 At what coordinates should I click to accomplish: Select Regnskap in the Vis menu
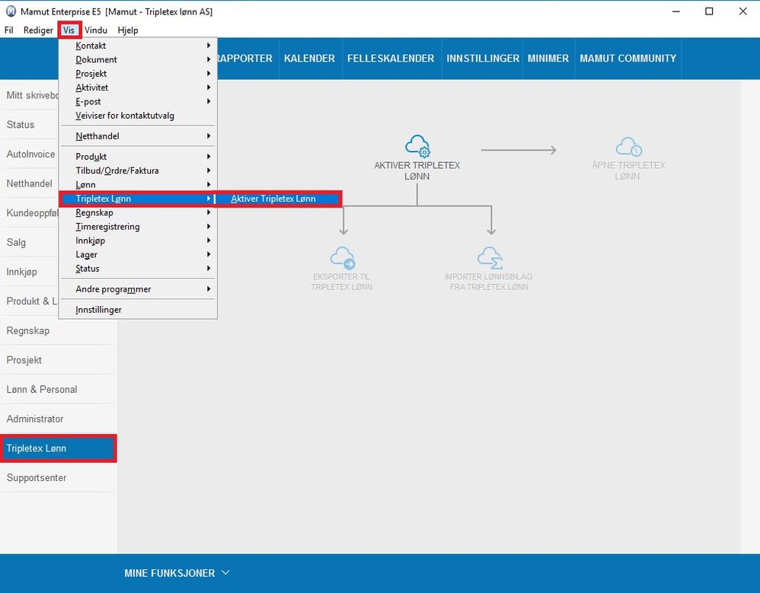click(x=138, y=212)
